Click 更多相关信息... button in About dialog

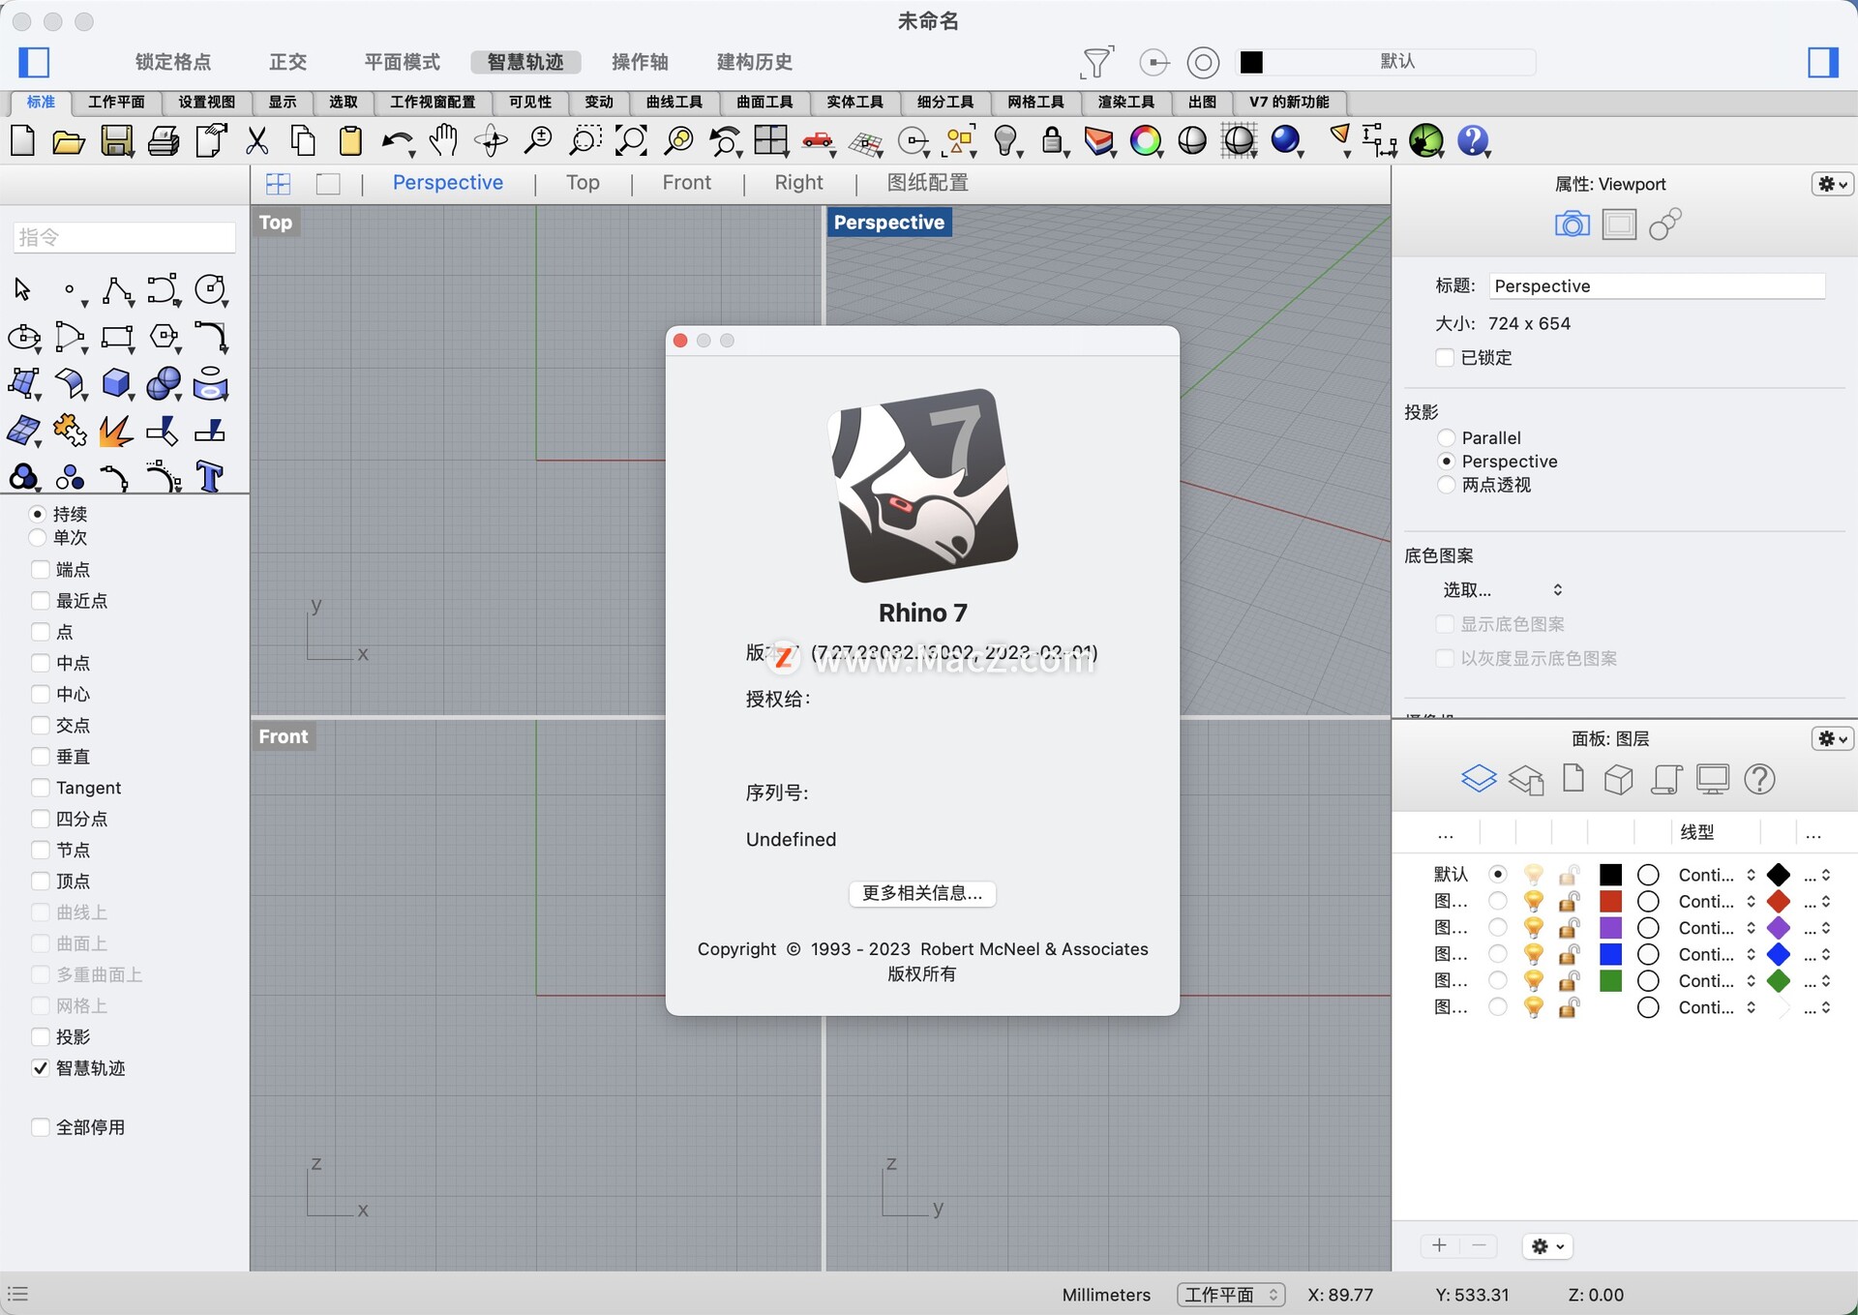click(922, 893)
